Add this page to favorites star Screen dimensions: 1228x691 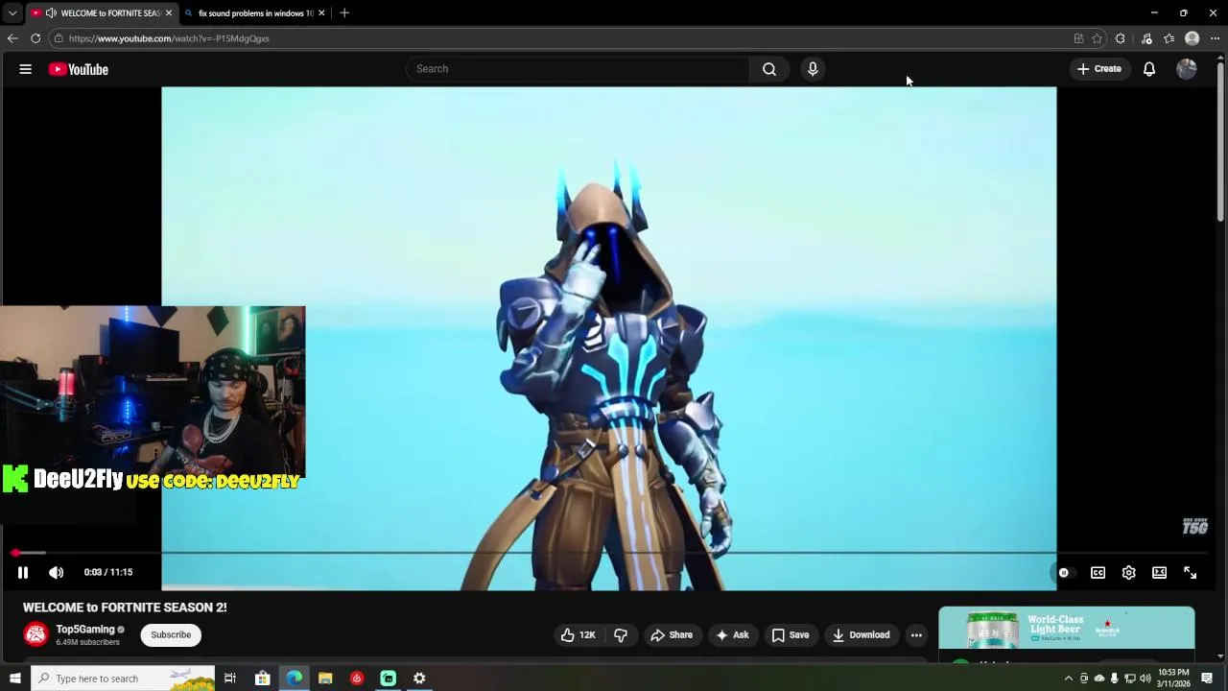[1097, 38]
